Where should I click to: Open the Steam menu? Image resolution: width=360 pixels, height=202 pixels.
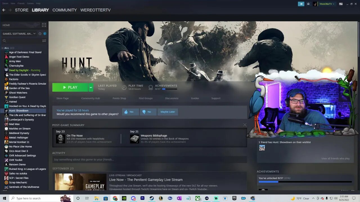[x=5, y=3]
